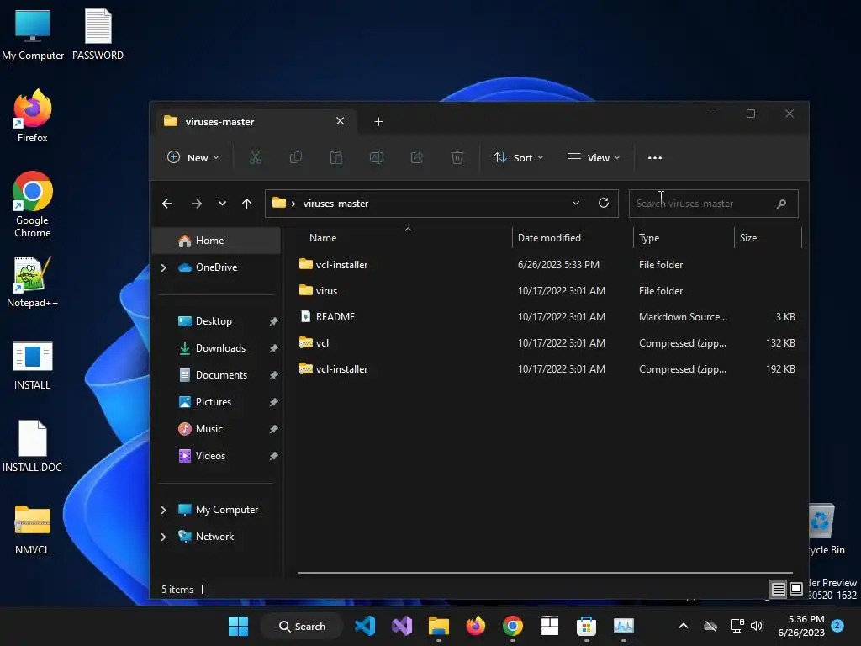861x646 pixels.
Task: Click the Copy icon in toolbar
Action: click(295, 157)
